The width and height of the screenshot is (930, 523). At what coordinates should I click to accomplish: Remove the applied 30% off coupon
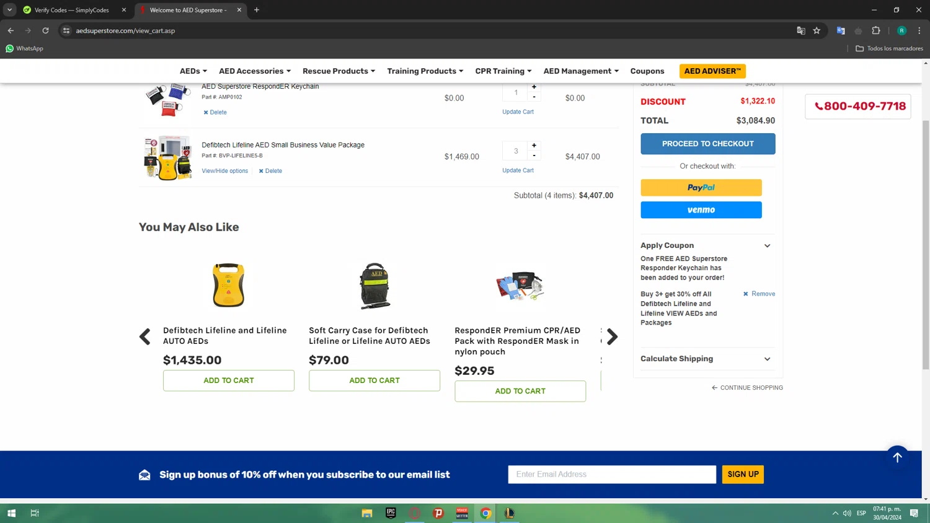[759, 294]
